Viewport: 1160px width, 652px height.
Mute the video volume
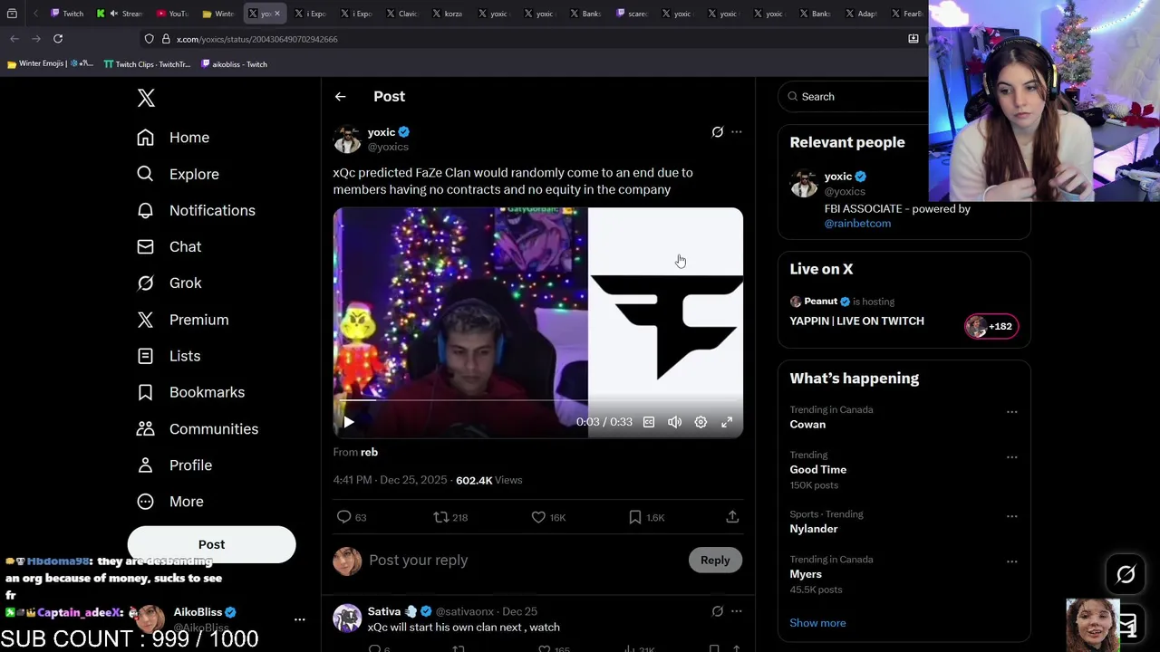click(675, 422)
